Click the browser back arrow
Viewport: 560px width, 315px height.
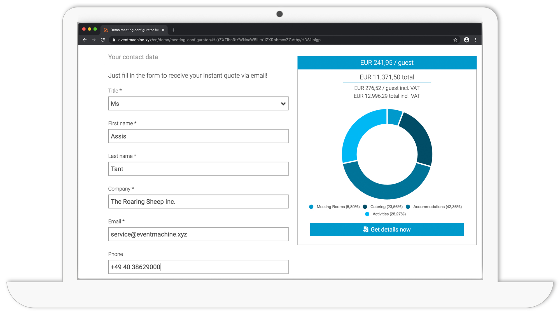[x=85, y=40]
